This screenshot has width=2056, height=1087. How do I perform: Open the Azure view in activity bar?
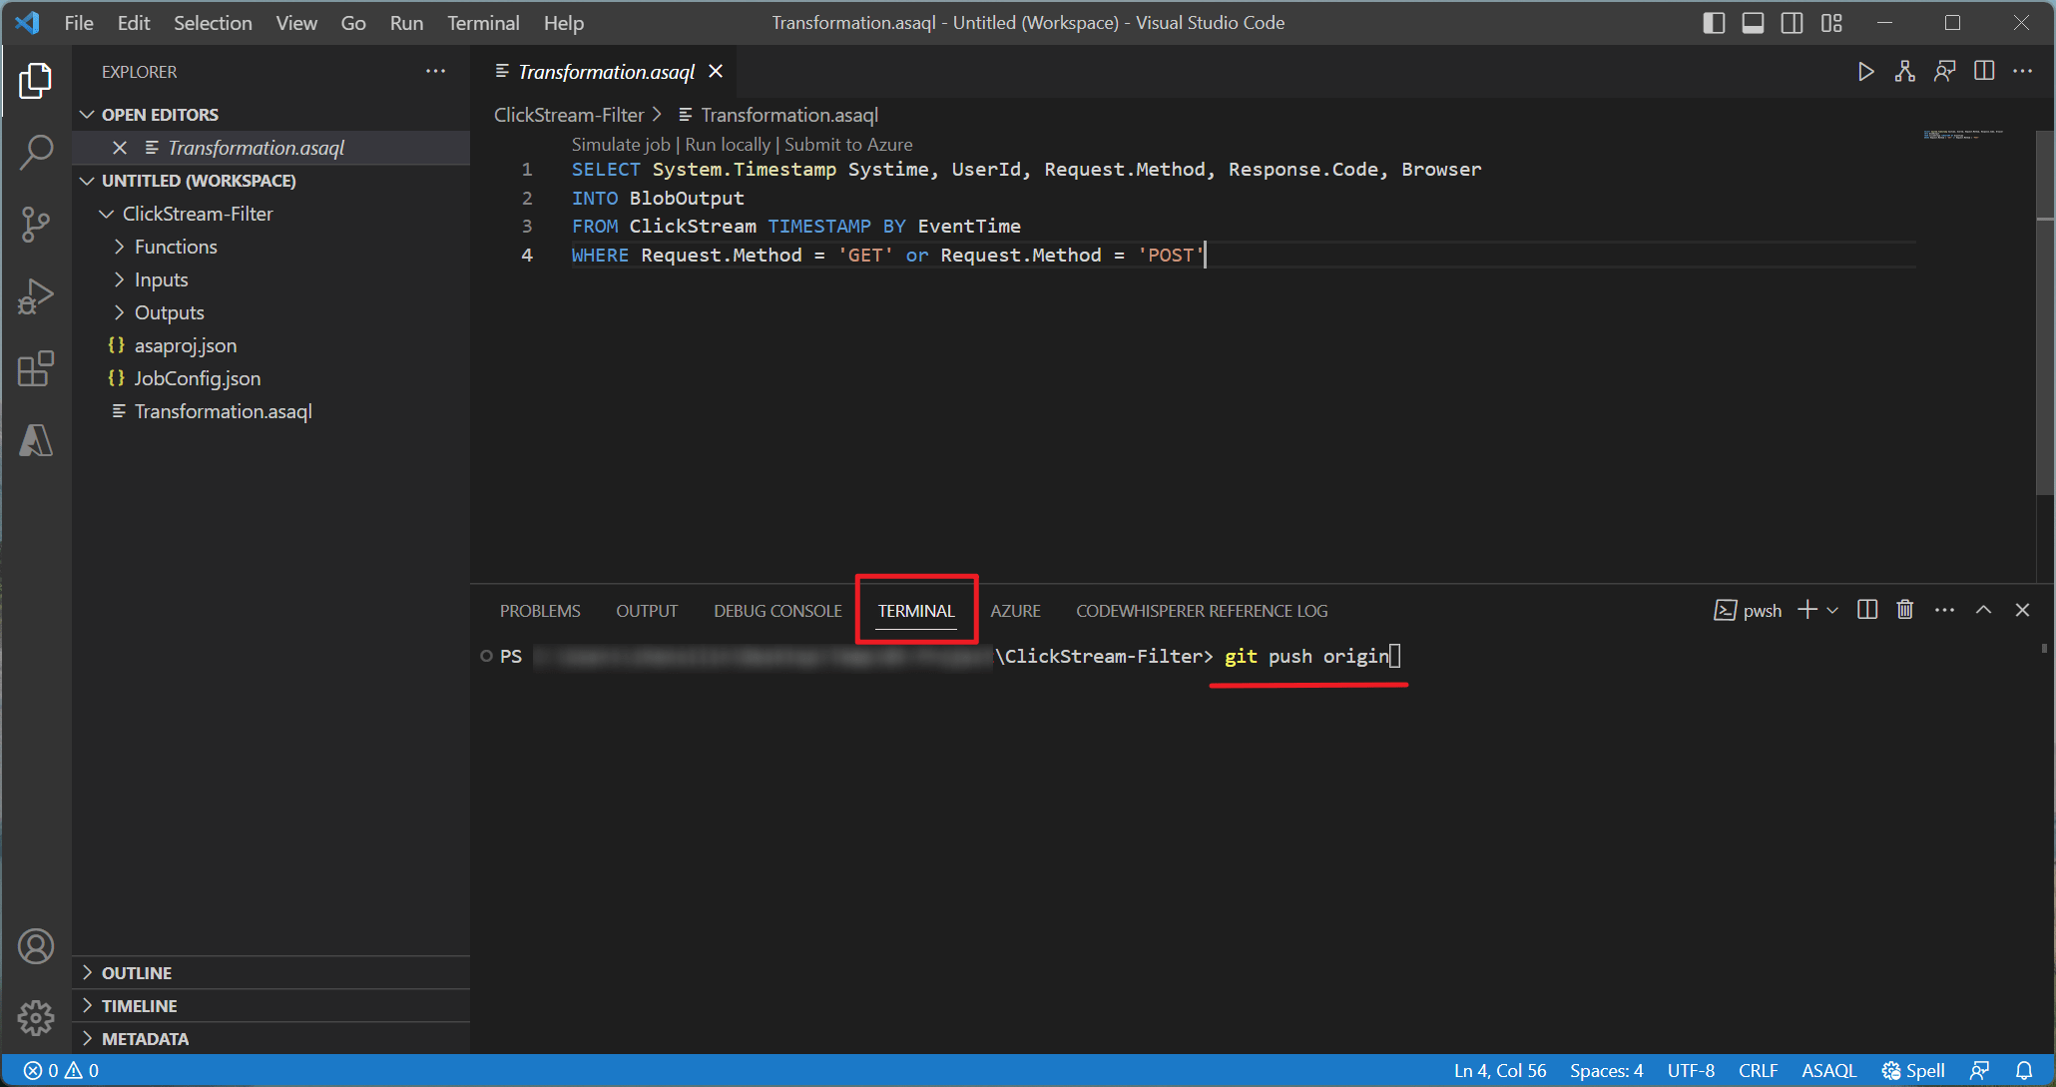[36, 440]
